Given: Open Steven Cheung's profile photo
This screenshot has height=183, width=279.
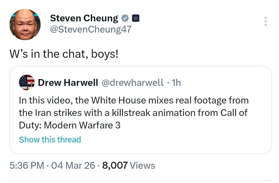Looking at the screenshot, I should tap(25, 24).
